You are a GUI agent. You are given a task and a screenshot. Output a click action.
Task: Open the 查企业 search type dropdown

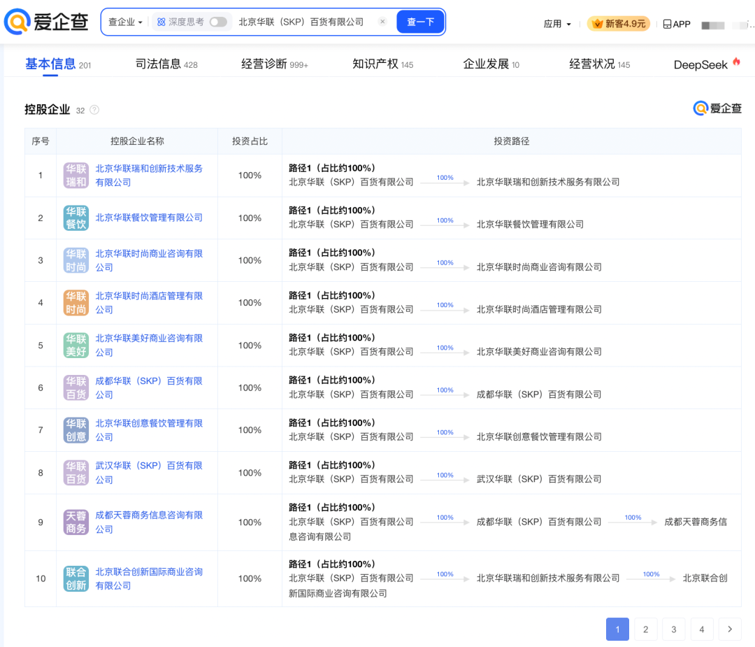pos(126,22)
